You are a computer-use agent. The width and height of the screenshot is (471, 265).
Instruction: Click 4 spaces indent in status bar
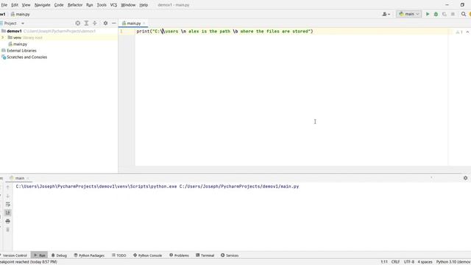(x=425, y=262)
